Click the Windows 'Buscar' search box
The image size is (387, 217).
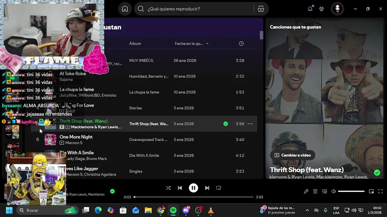[47, 210]
